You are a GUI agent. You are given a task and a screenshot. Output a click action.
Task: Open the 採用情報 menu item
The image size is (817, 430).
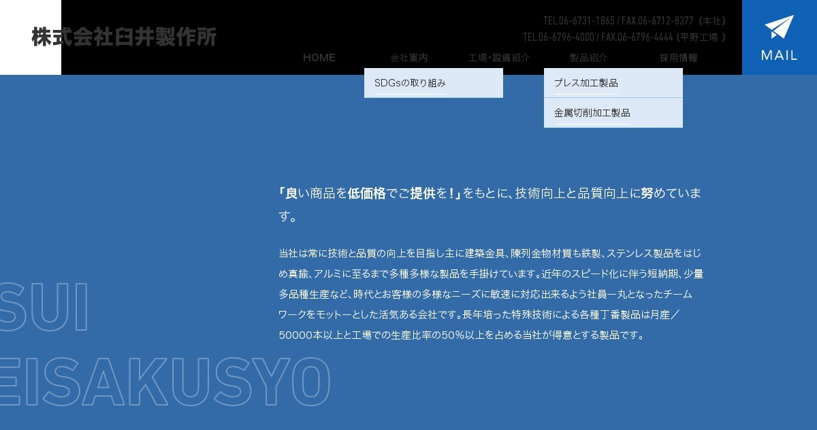(x=678, y=58)
